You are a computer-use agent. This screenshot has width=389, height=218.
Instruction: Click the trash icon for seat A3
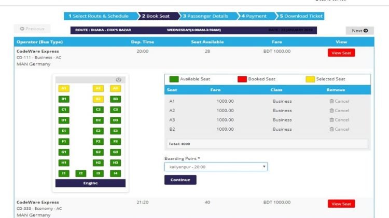331,120
